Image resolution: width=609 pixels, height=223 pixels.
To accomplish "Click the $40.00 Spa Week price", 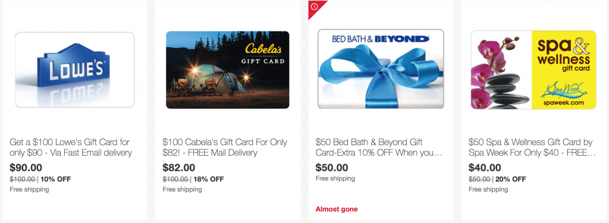I will tap(485, 168).
